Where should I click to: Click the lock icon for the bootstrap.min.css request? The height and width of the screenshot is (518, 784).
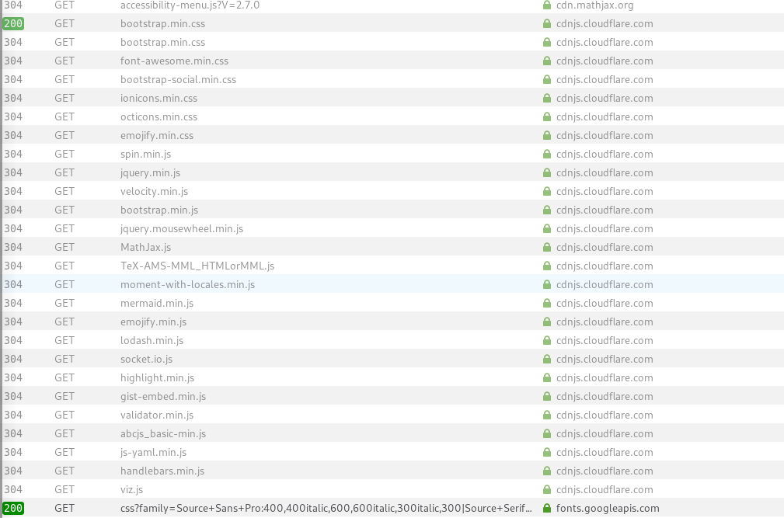pyautogui.click(x=548, y=23)
